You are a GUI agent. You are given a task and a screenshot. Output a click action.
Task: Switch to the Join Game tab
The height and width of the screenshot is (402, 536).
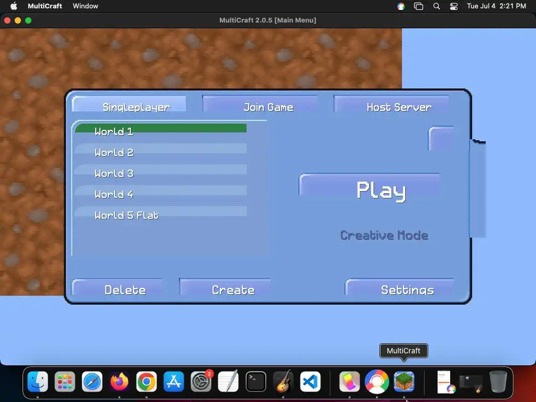coord(260,104)
